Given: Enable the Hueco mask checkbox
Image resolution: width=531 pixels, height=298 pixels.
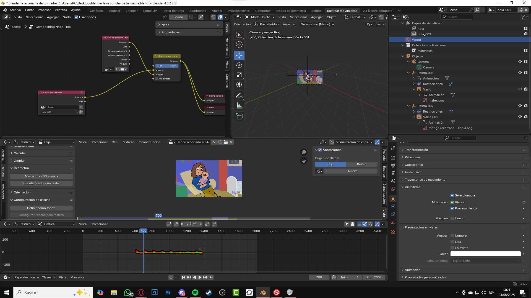Looking at the screenshot, I should [x=452, y=218].
